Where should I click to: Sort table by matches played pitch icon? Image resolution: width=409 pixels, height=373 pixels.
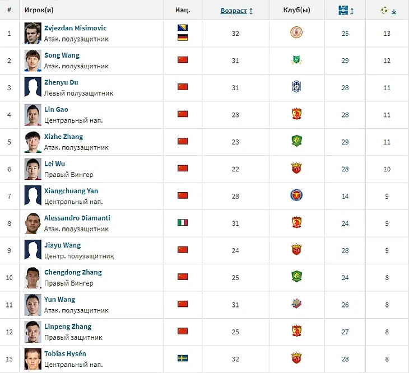344,10
